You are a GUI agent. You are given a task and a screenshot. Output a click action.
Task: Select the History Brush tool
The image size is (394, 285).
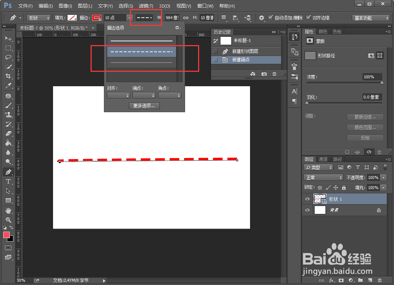8,124
